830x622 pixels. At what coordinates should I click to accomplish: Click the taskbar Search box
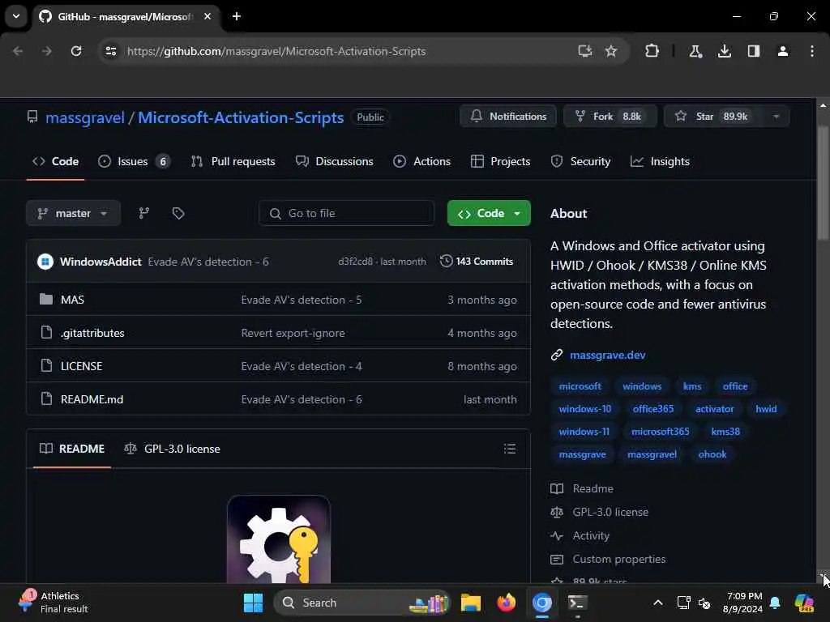tap(362, 603)
